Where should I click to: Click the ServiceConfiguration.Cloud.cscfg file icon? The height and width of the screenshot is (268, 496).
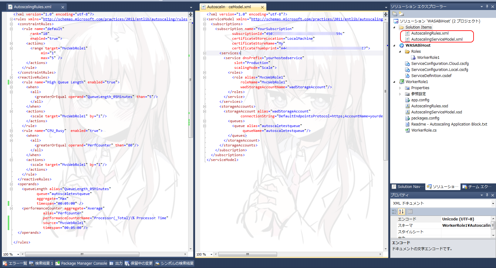click(407, 64)
